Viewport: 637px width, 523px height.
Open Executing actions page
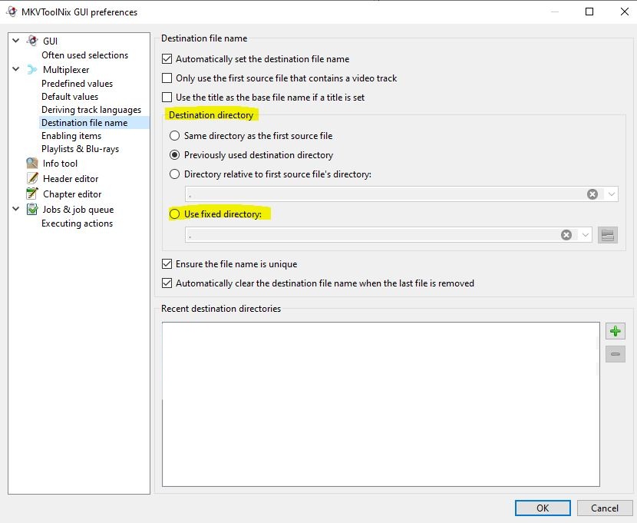point(78,223)
